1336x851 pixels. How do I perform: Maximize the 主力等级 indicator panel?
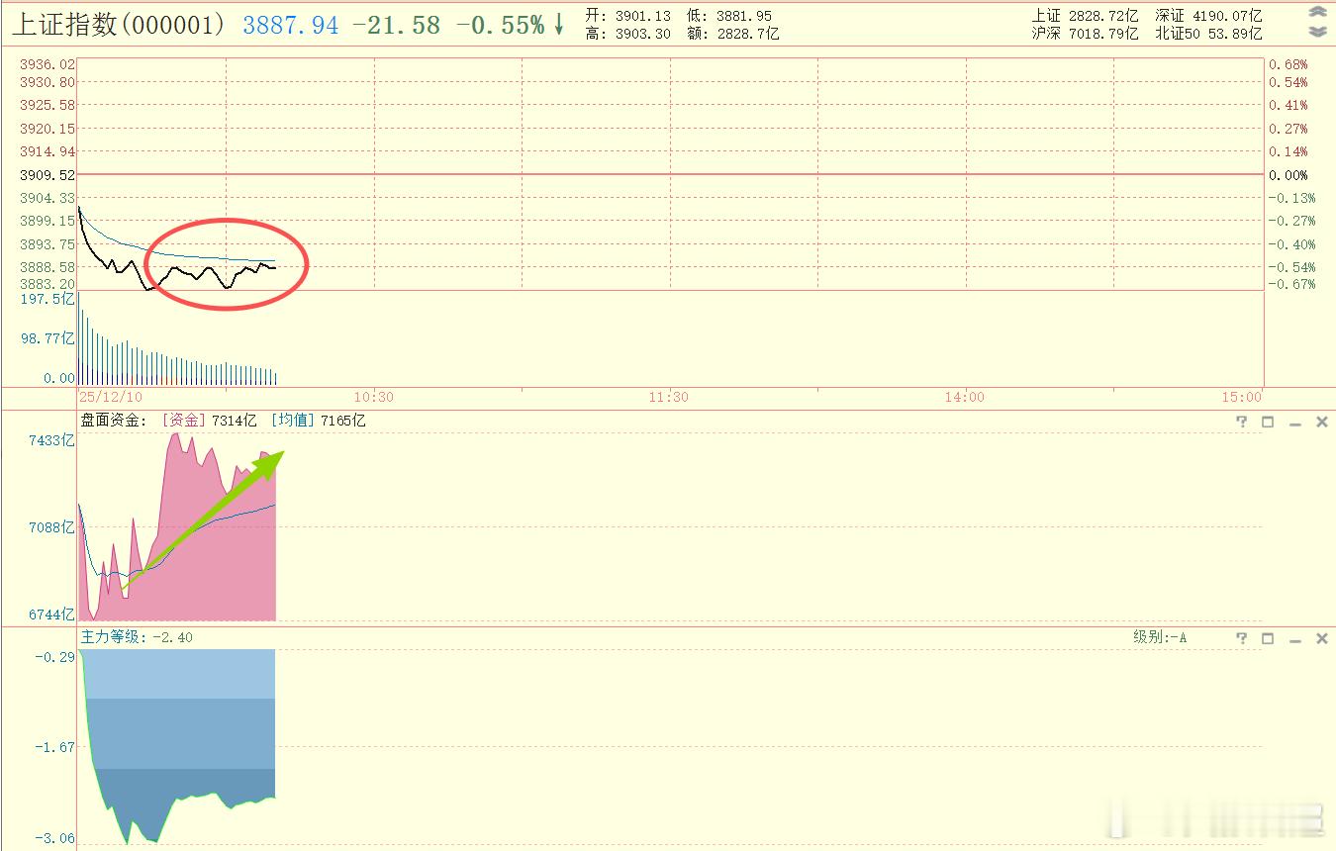pos(1268,638)
